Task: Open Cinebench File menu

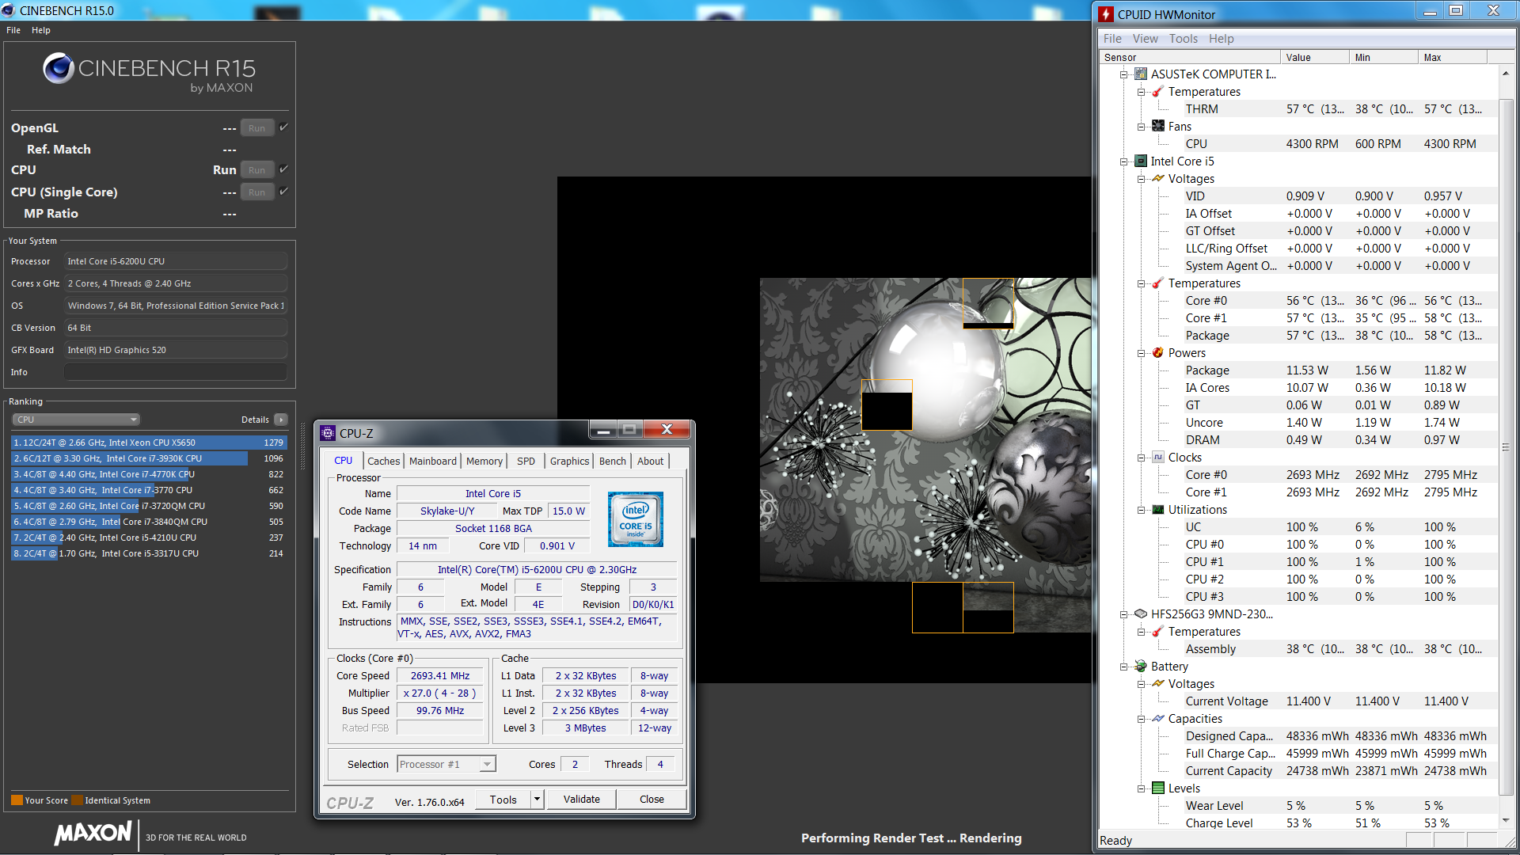Action: tap(13, 30)
